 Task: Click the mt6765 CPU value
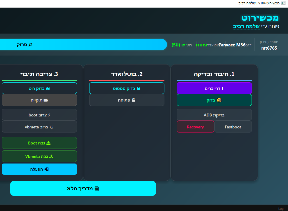(269, 48)
